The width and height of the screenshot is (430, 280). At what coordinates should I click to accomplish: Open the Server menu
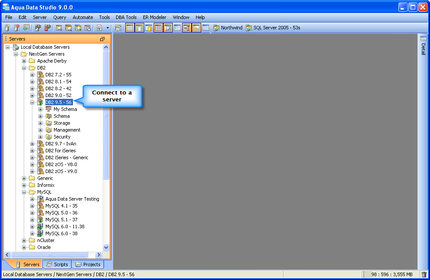pyautogui.click(x=40, y=17)
